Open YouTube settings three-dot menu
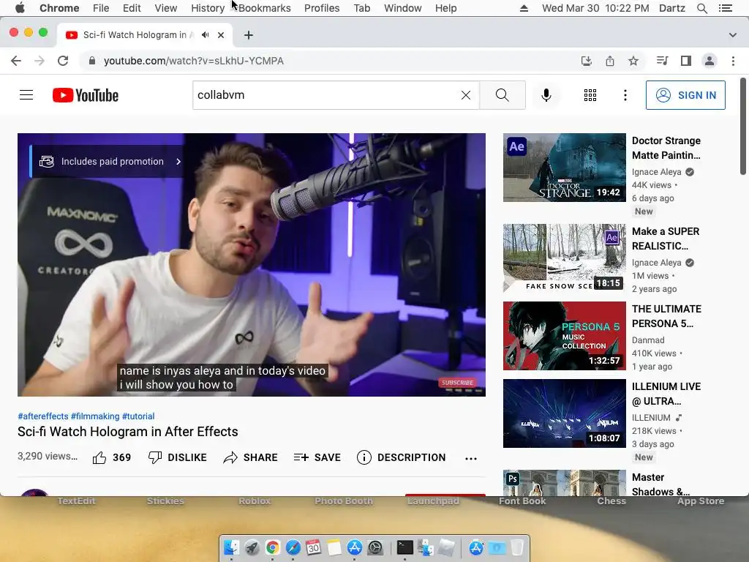Image resolution: width=749 pixels, height=562 pixels. (625, 95)
